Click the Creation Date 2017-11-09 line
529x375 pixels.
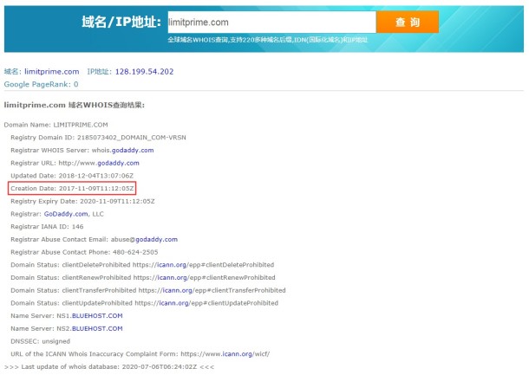[x=72, y=188]
